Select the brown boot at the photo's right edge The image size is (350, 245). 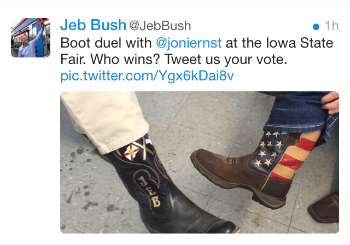324,208
